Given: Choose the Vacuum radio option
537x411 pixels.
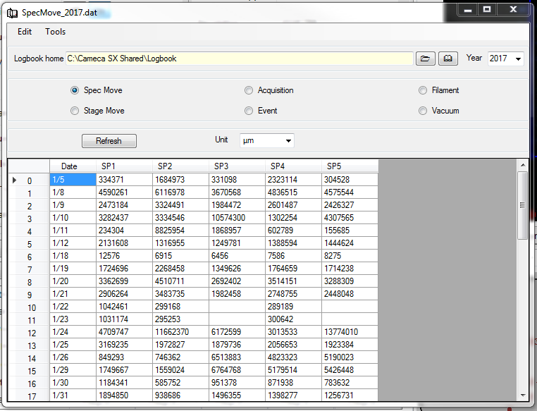Looking at the screenshot, I should (423, 111).
